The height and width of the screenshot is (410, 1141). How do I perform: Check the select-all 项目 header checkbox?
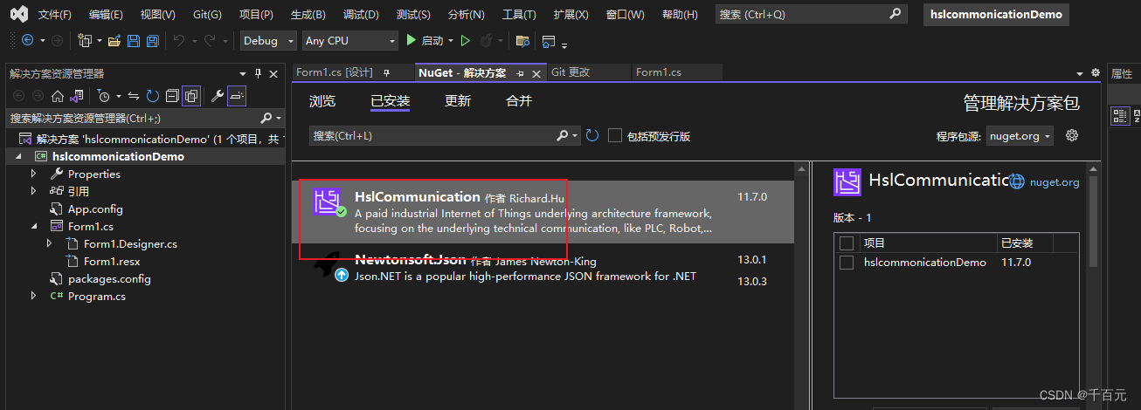coord(846,243)
